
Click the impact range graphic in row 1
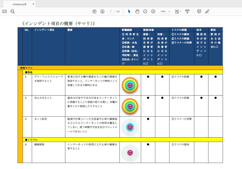tap(130, 86)
